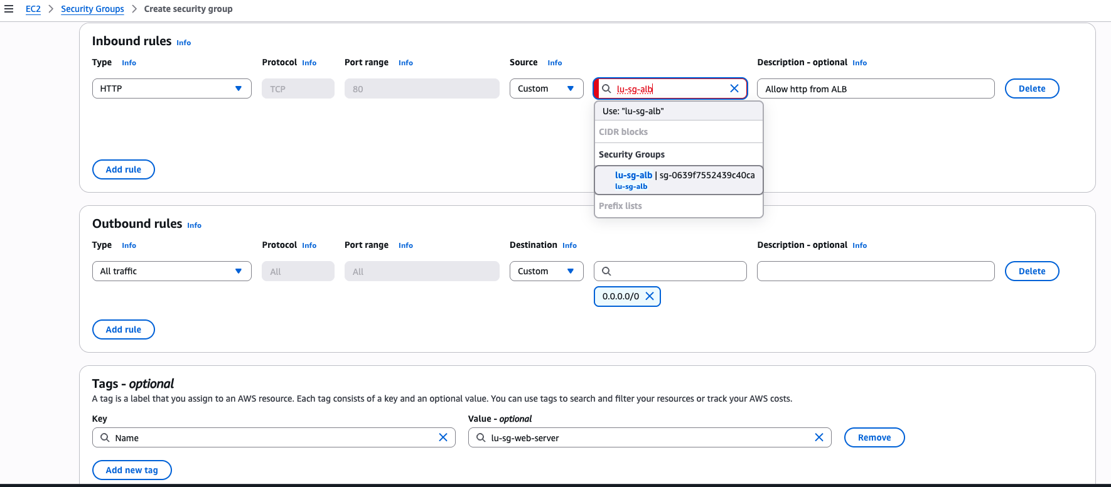The width and height of the screenshot is (1111, 487).
Task: Click the Add new tag button
Action: click(x=132, y=470)
